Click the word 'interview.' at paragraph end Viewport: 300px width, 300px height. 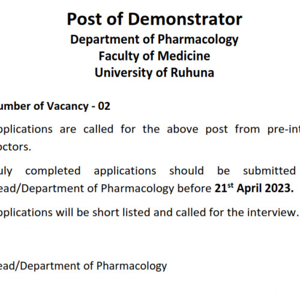point(273,212)
